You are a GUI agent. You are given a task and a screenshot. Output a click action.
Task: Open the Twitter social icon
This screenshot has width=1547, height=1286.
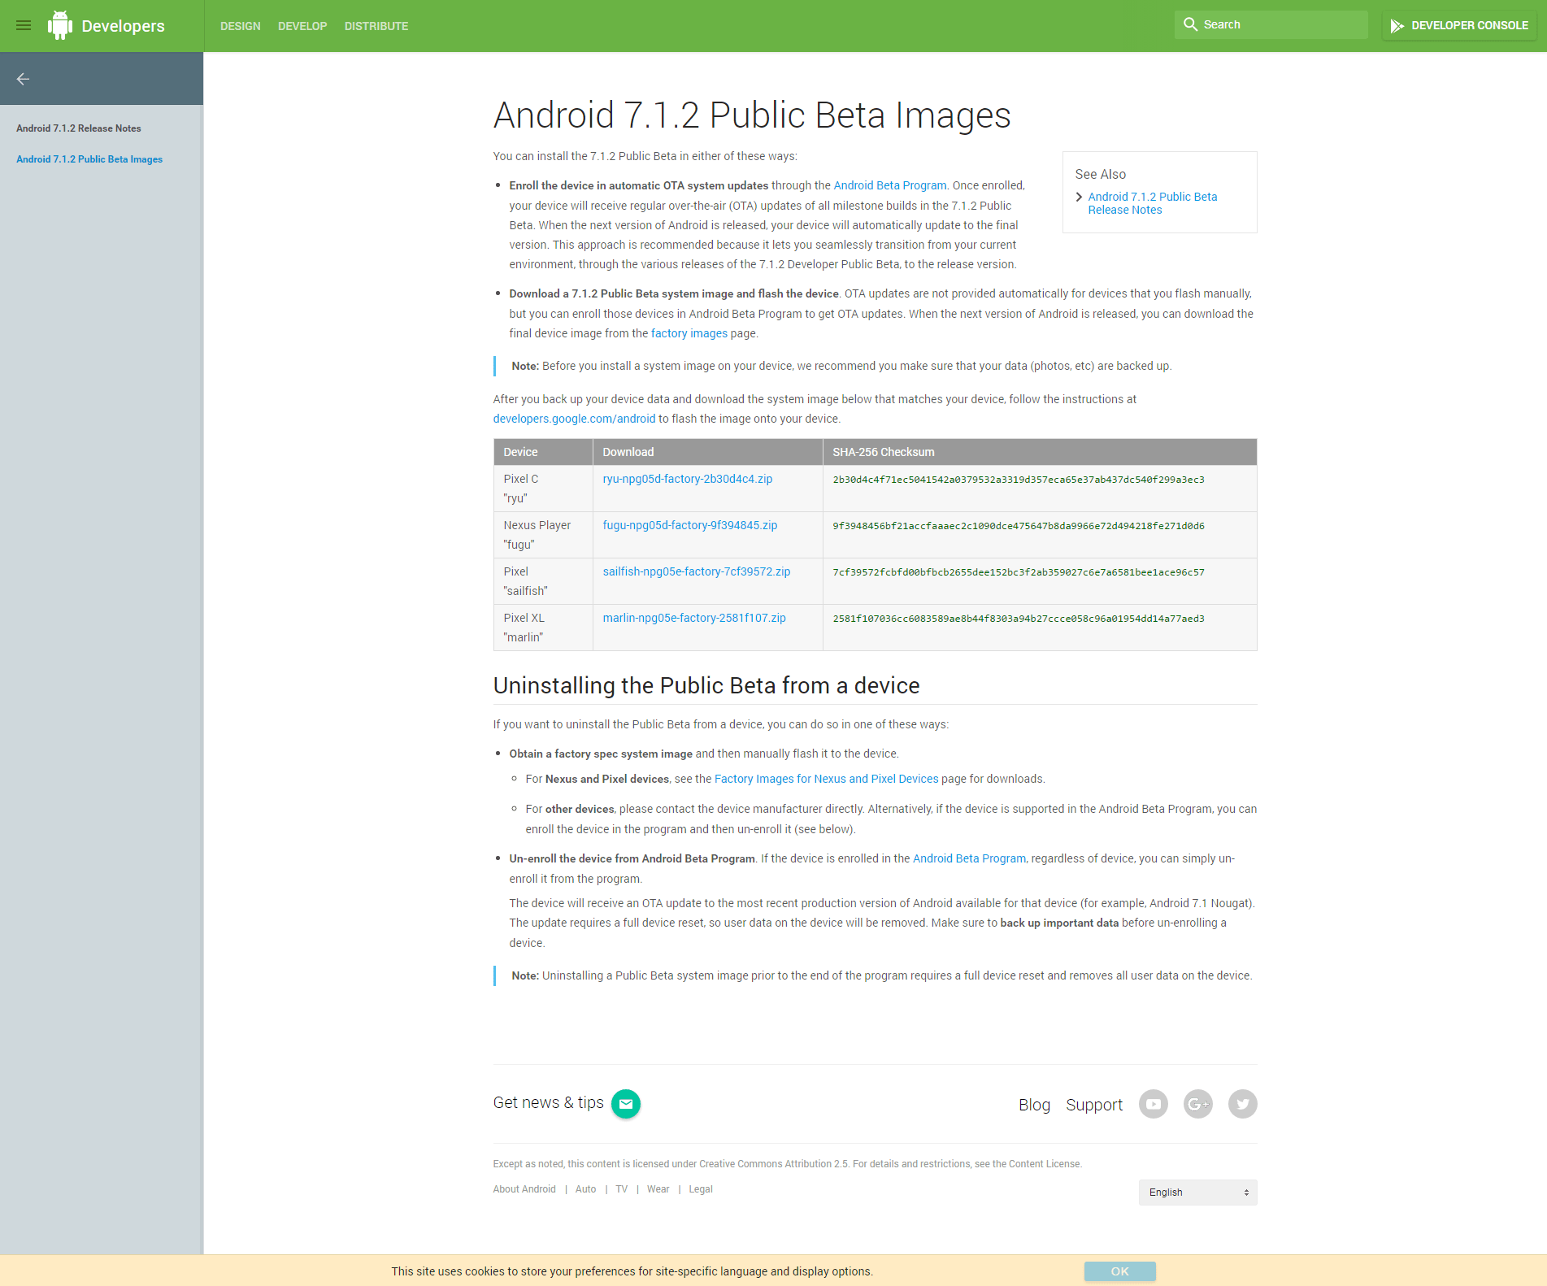click(x=1242, y=1104)
